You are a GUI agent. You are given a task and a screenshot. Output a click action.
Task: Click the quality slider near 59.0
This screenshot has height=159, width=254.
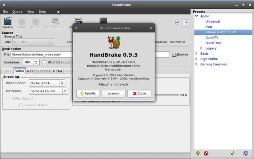coord(167,95)
